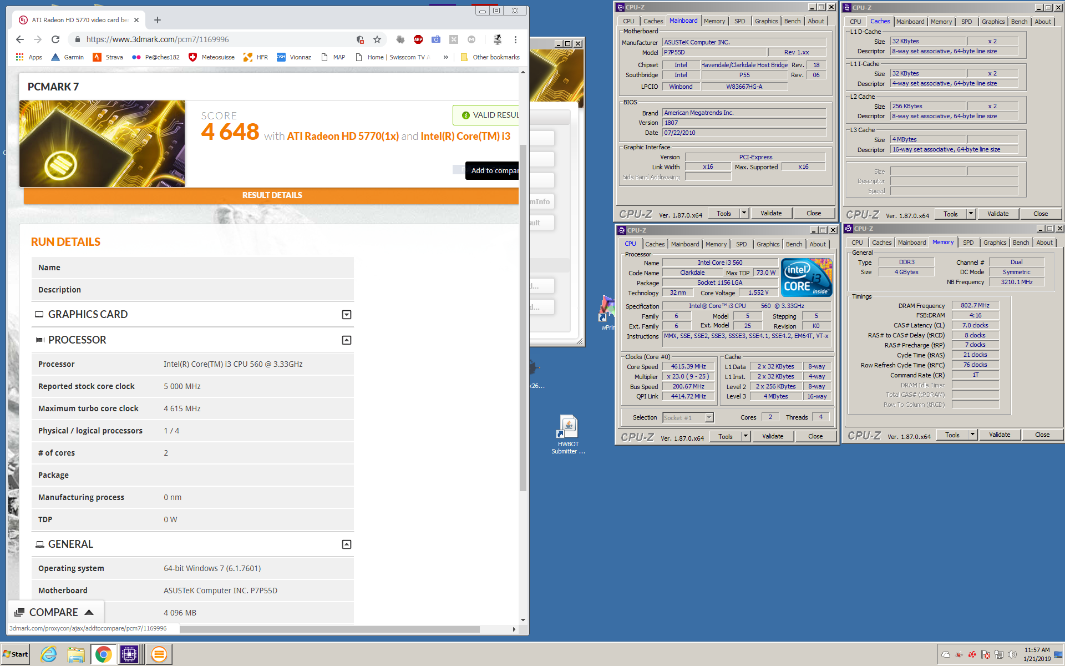Bookmark this page with star icon

click(x=377, y=39)
